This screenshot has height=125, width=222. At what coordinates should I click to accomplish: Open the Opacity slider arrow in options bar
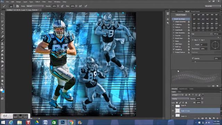[x=58, y=6]
